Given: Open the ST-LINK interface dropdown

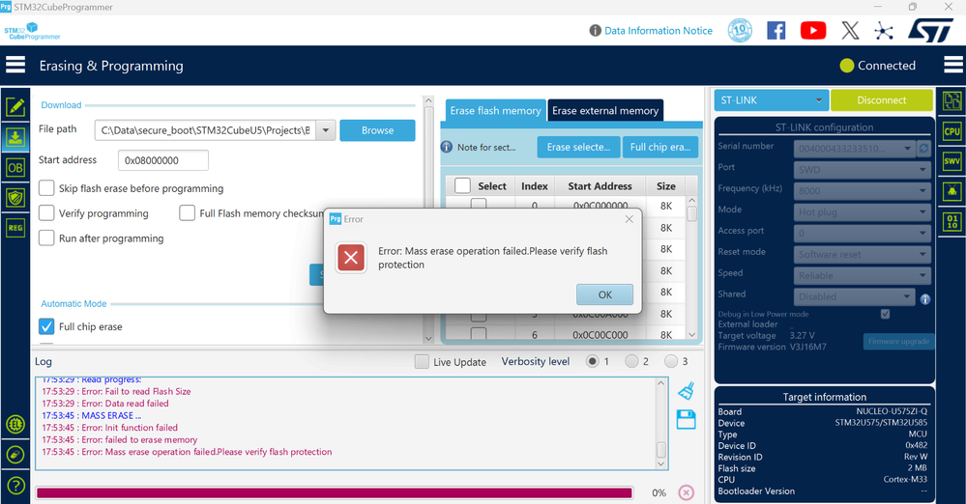Looking at the screenshot, I should [772, 100].
